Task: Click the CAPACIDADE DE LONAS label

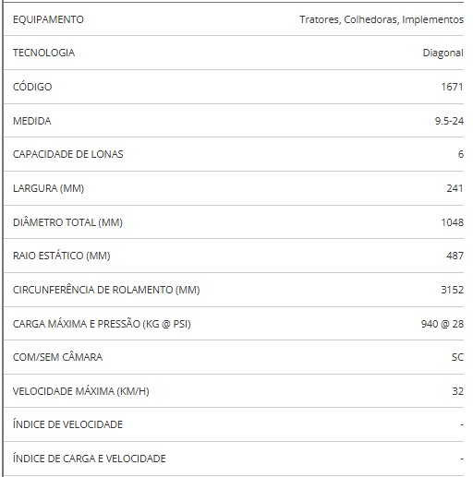Action: pyautogui.click(x=68, y=154)
